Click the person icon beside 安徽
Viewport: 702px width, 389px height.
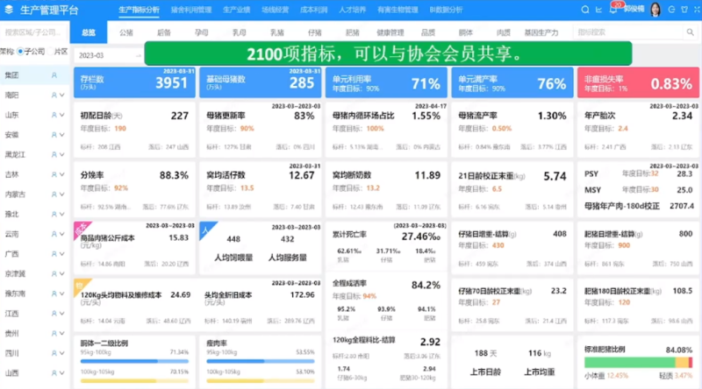pyautogui.click(x=54, y=135)
